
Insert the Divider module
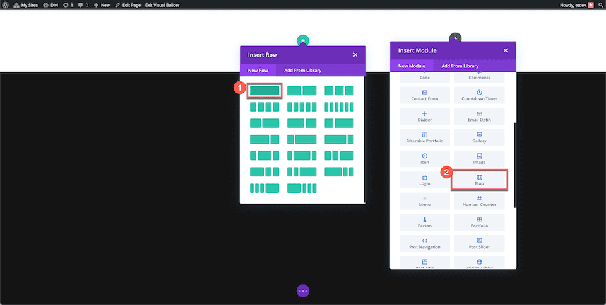coord(425,117)
